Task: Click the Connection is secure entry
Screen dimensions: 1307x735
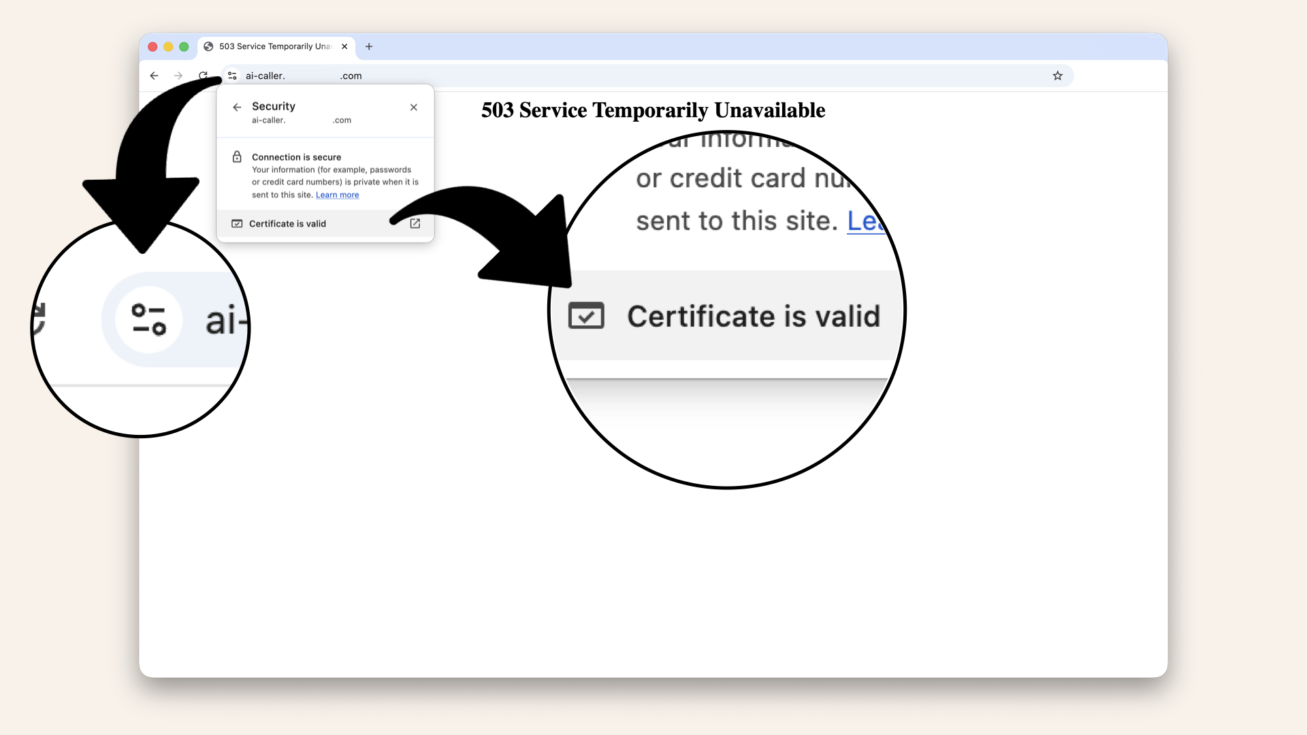Action: pos(296,157)
